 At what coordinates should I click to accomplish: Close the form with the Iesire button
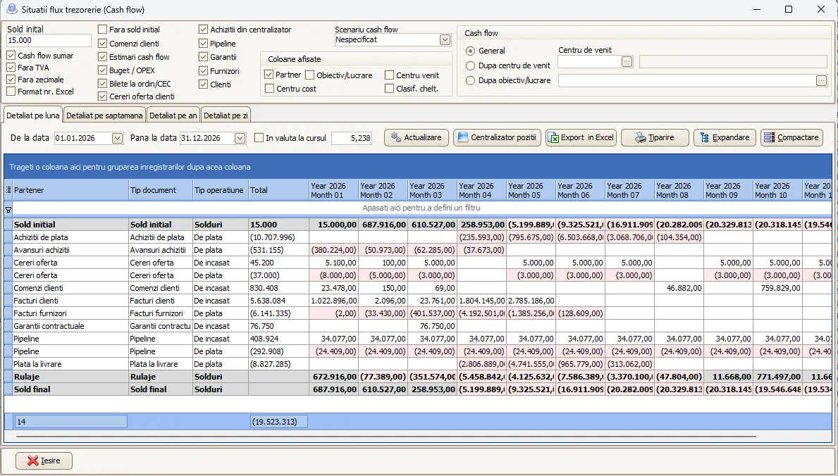point(44,461)
